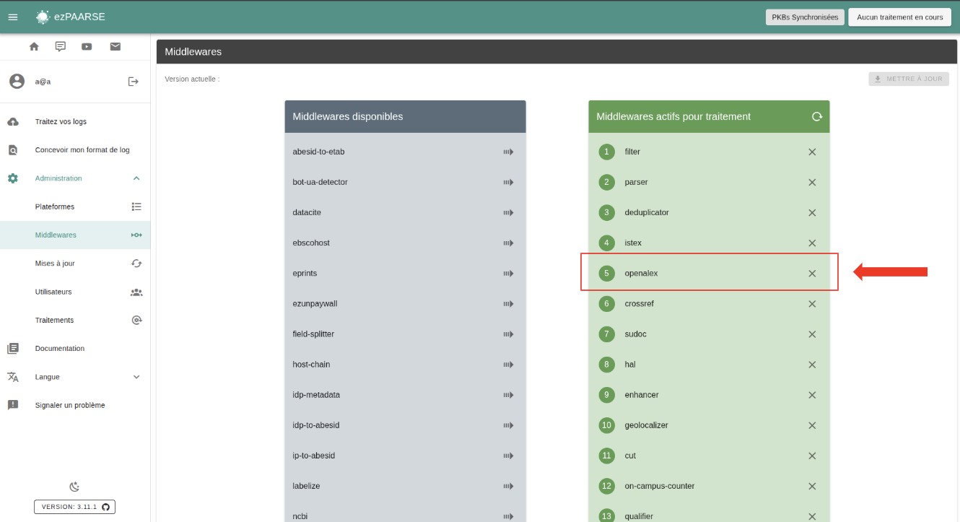Viewport: 960px width, 522px height.
Task: Open the GitHub icon in version badge
Action: [x=105, y=507]
